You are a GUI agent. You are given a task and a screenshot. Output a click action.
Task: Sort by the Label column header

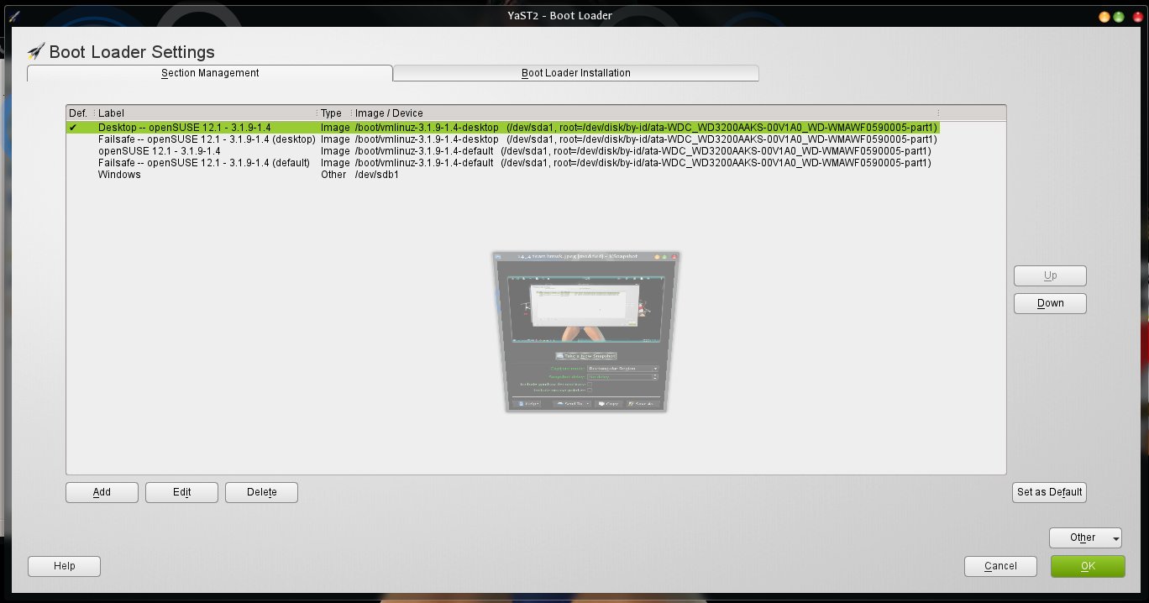pos(206,113)
